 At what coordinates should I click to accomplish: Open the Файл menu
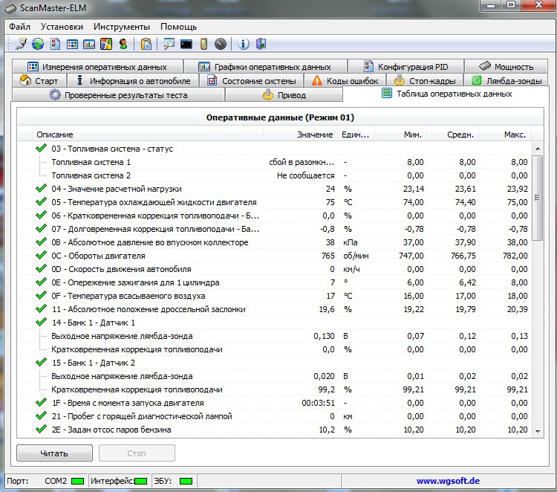pos(19,27)
